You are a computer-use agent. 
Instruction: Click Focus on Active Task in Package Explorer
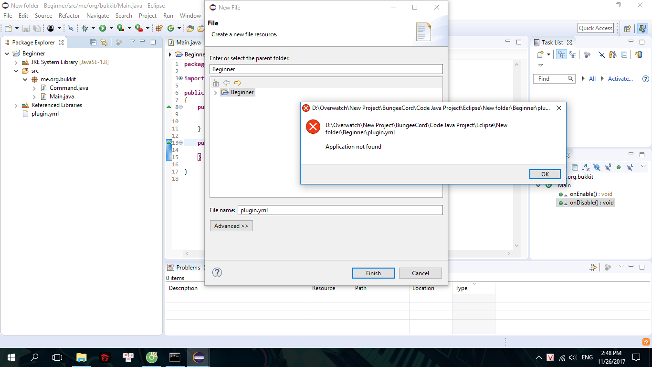pyautogui.click(x=119, y=42)
